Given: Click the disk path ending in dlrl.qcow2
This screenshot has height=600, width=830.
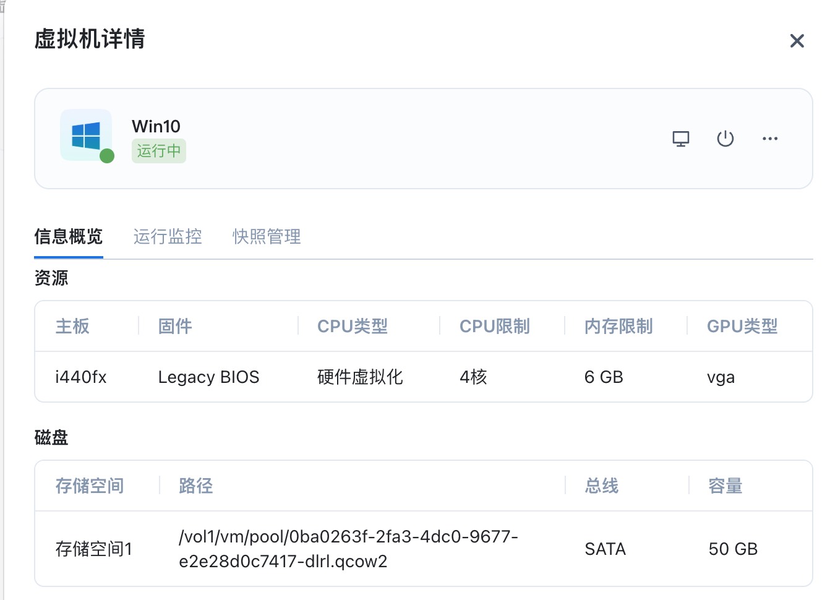Looking at the screenshot, I should 348,549.
